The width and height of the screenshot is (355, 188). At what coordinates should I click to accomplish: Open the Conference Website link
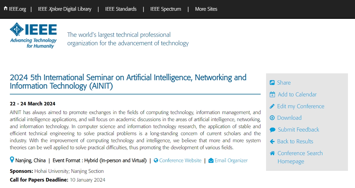[x=180, y=160]
